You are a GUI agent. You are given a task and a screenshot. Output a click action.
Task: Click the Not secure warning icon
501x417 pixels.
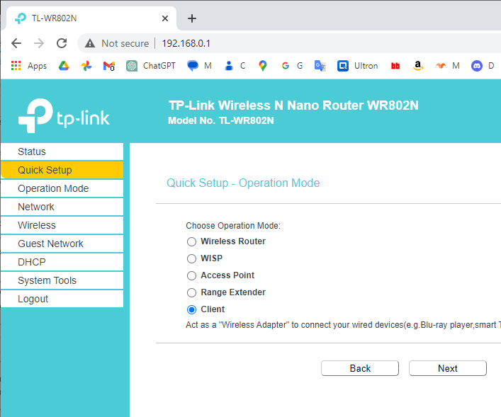90,43
